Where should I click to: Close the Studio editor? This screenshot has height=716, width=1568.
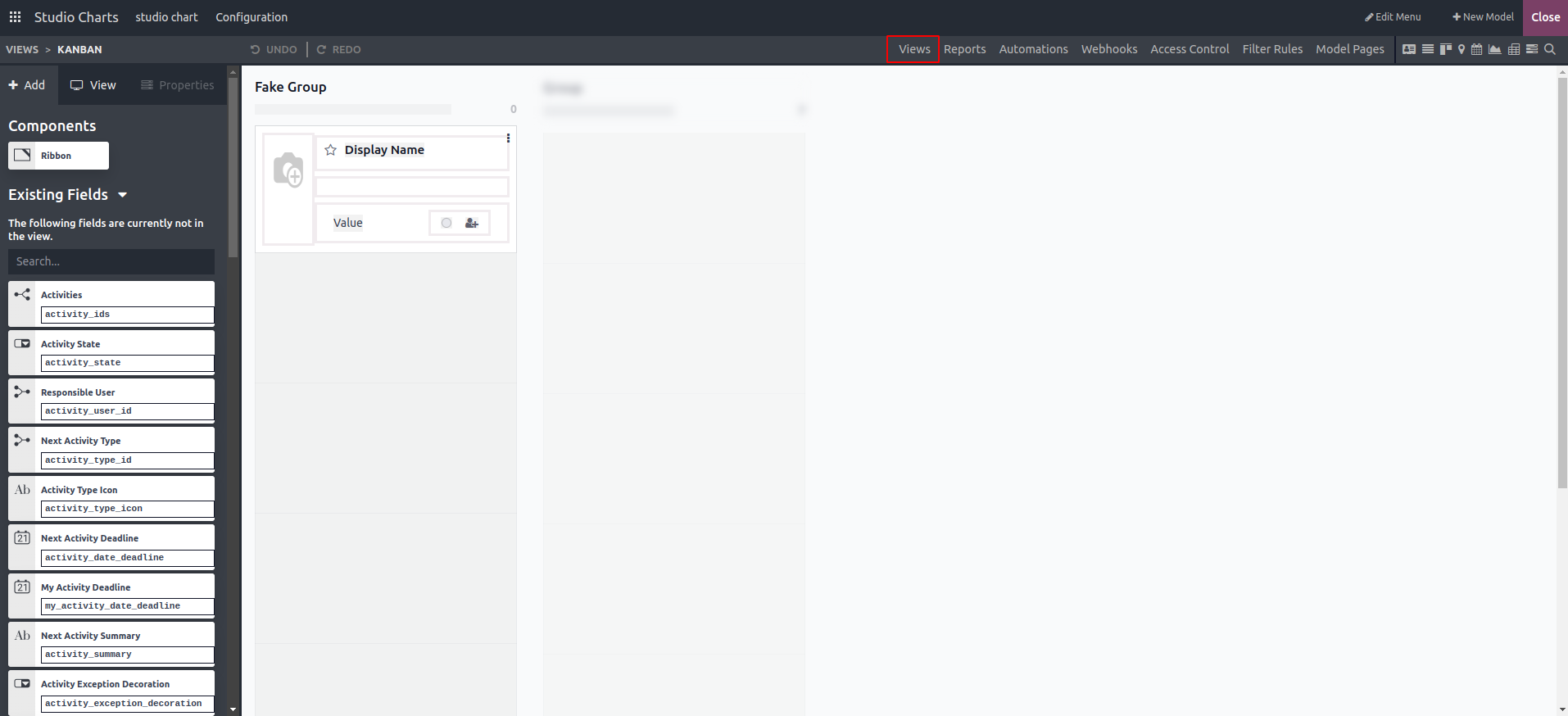1545,17
